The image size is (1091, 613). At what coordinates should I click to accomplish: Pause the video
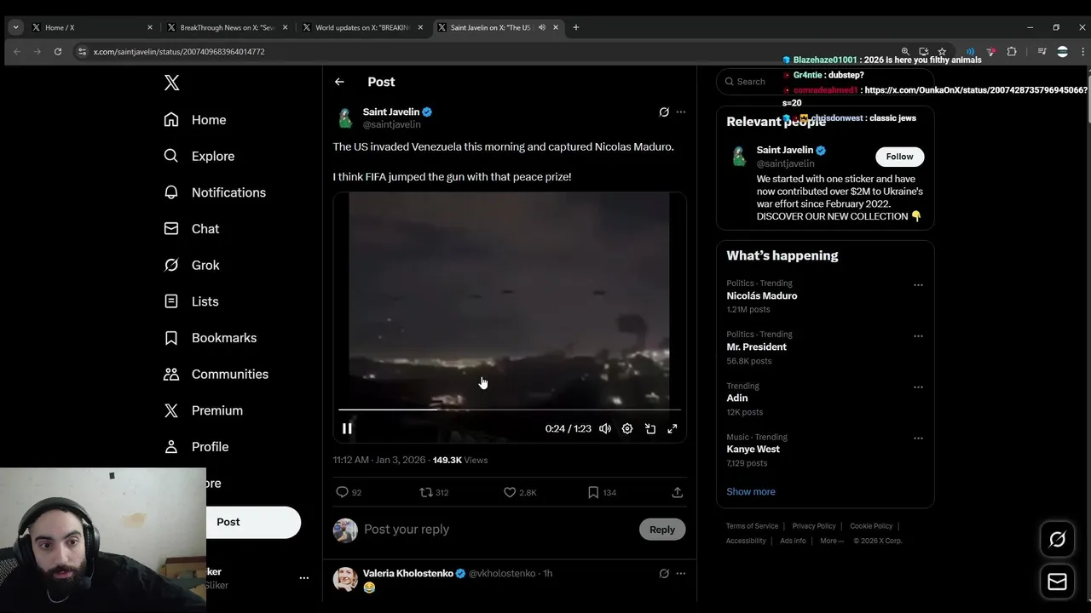(347, 429)
